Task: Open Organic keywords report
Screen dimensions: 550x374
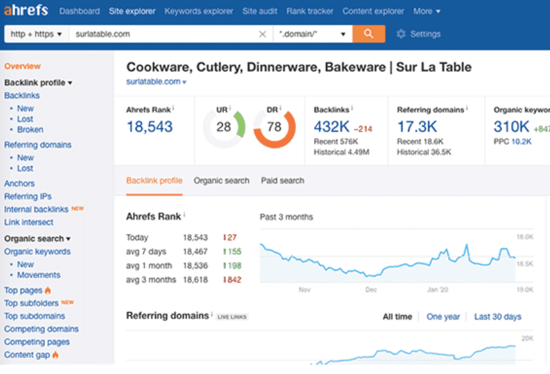Action: click(x=37, y=251)
